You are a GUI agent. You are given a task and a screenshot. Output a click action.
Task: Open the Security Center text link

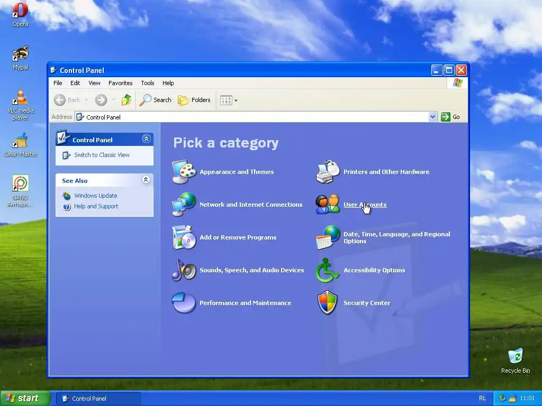pos(367,303)
